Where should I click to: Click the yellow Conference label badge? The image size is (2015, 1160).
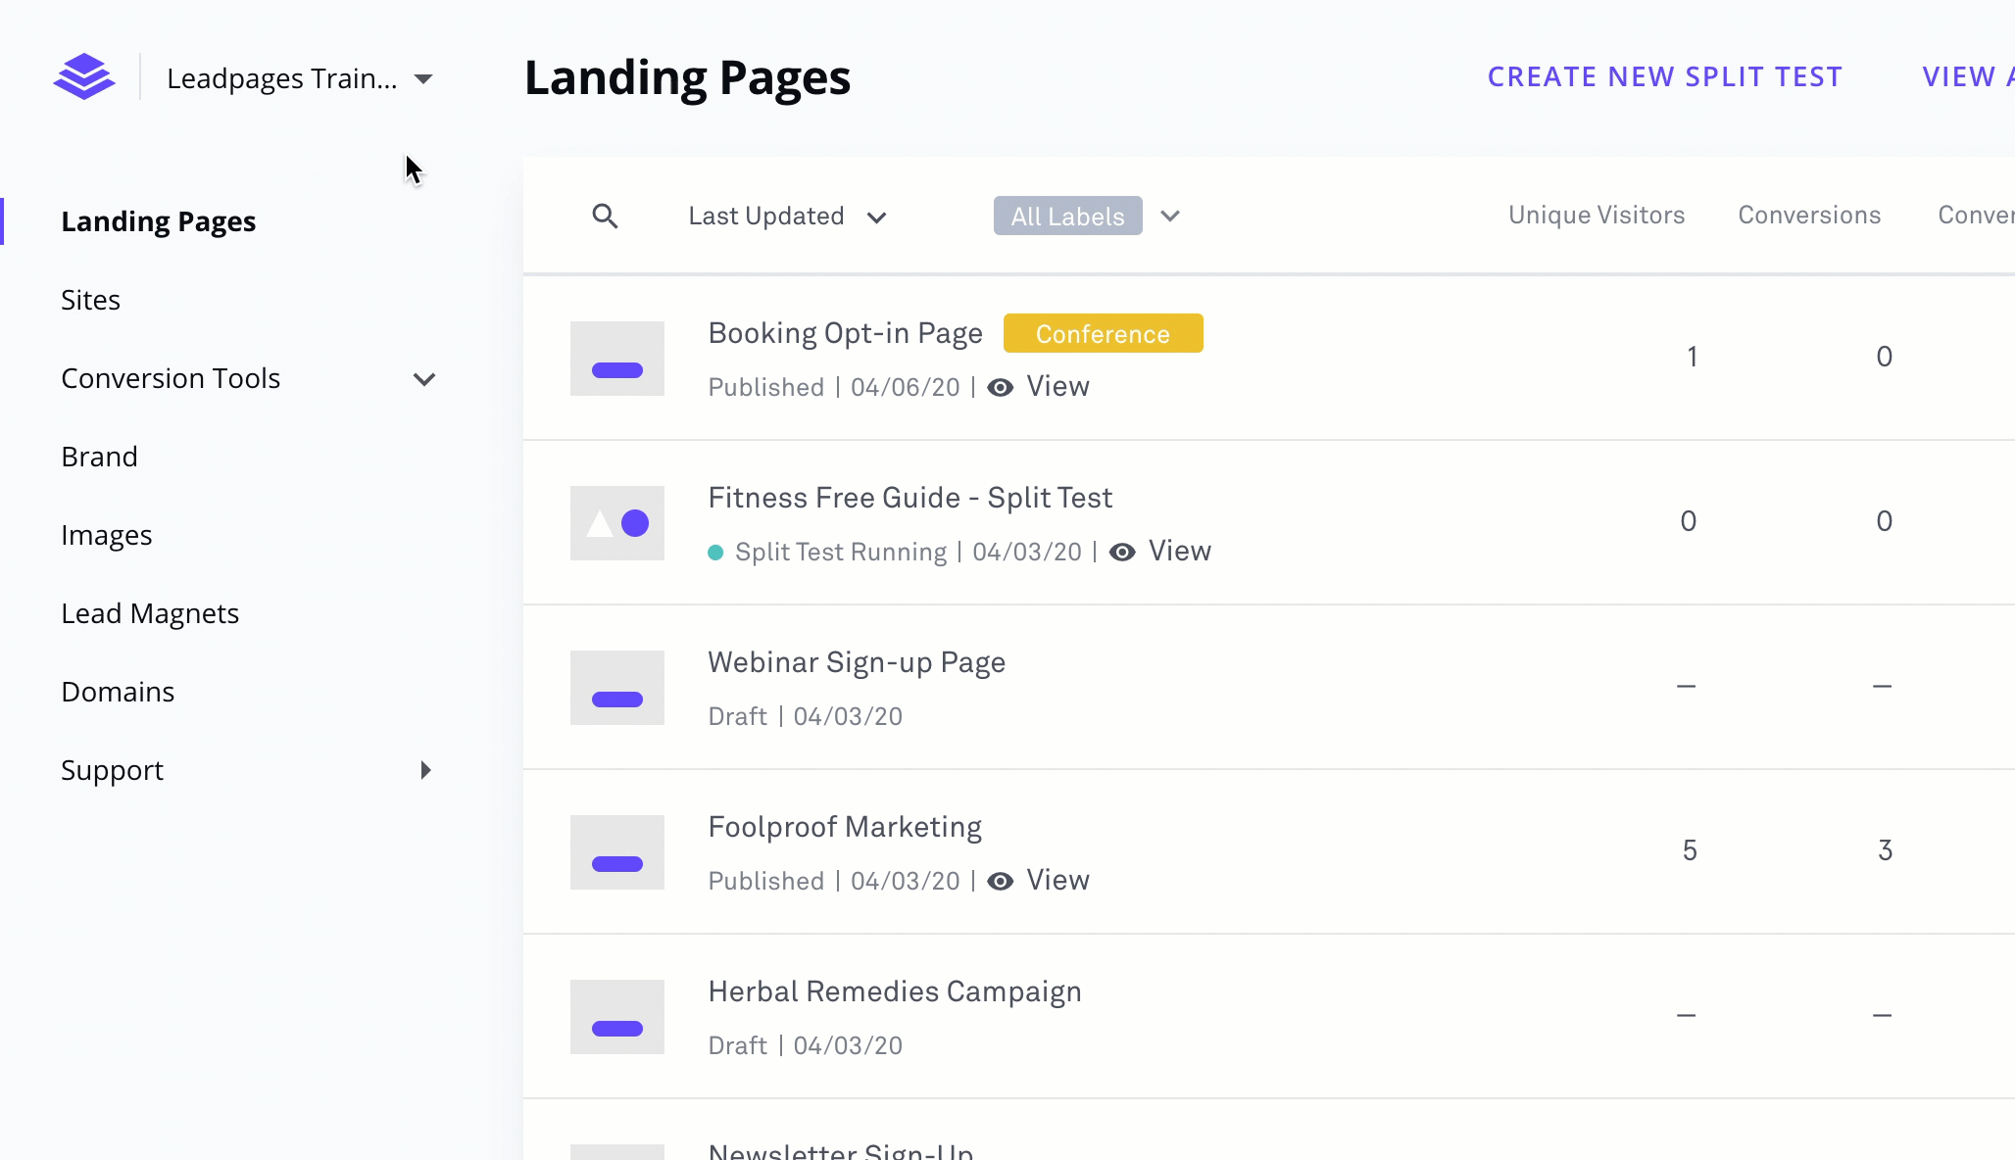click(1103, 333)
